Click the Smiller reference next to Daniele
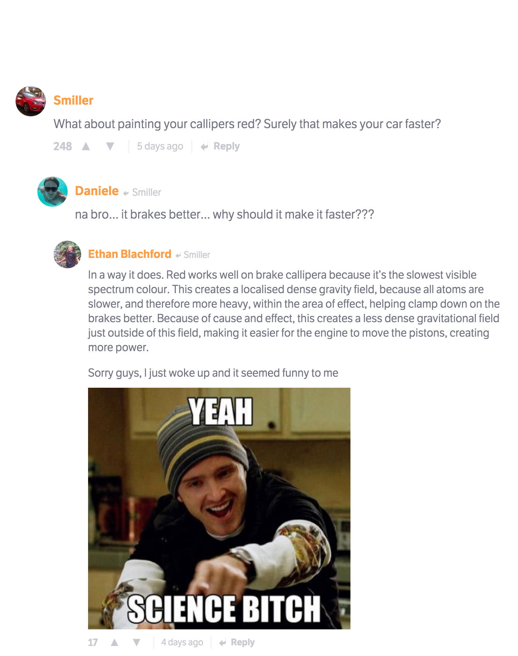Screen dimensions: 518x656 pos(146,192)
